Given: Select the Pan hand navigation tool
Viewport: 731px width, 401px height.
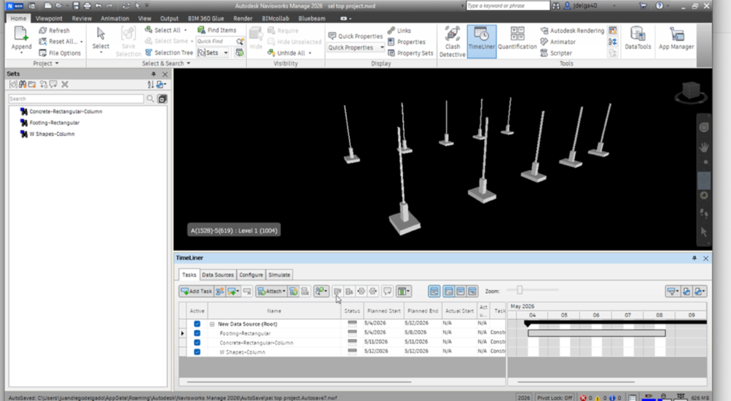Looking at the screenshot, I should [704, 147].
